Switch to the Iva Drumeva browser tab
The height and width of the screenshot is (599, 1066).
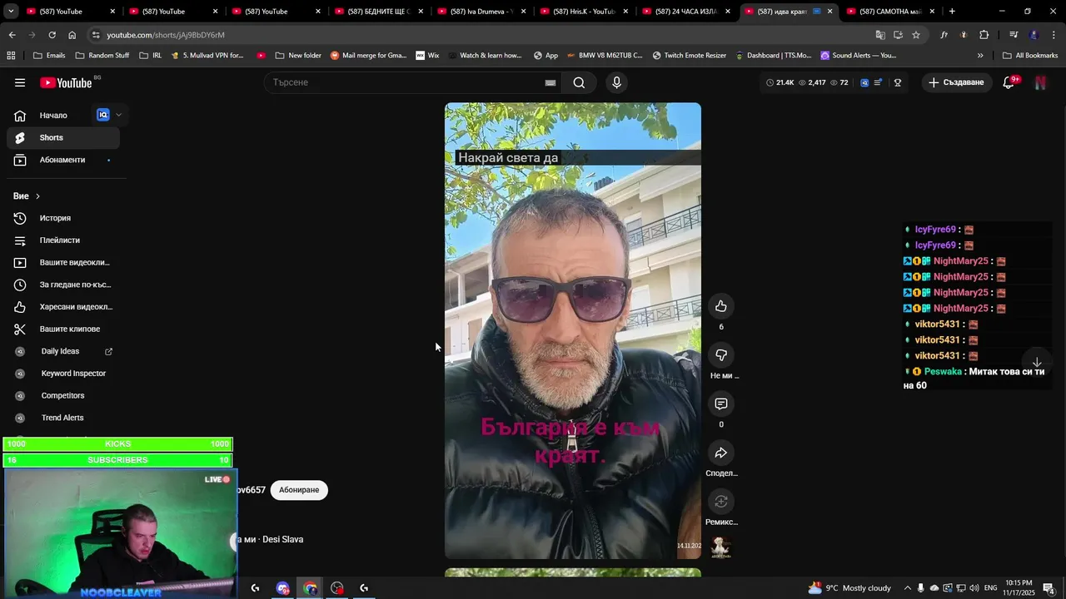point(481,12)
